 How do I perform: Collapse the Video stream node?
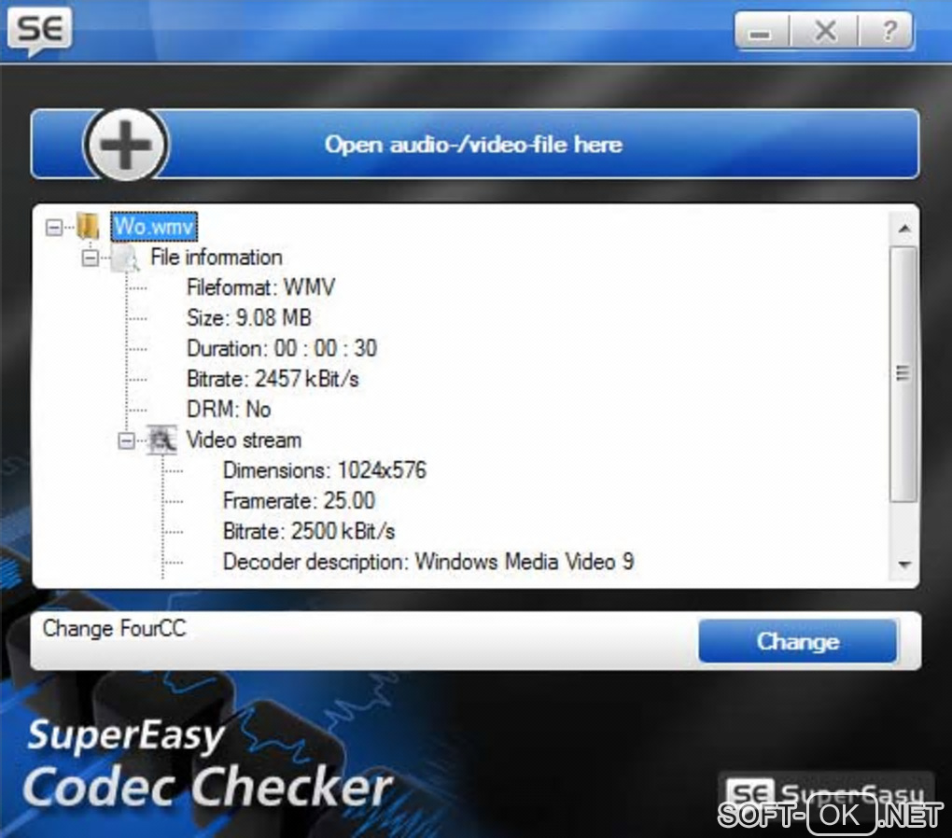(126, 440)
